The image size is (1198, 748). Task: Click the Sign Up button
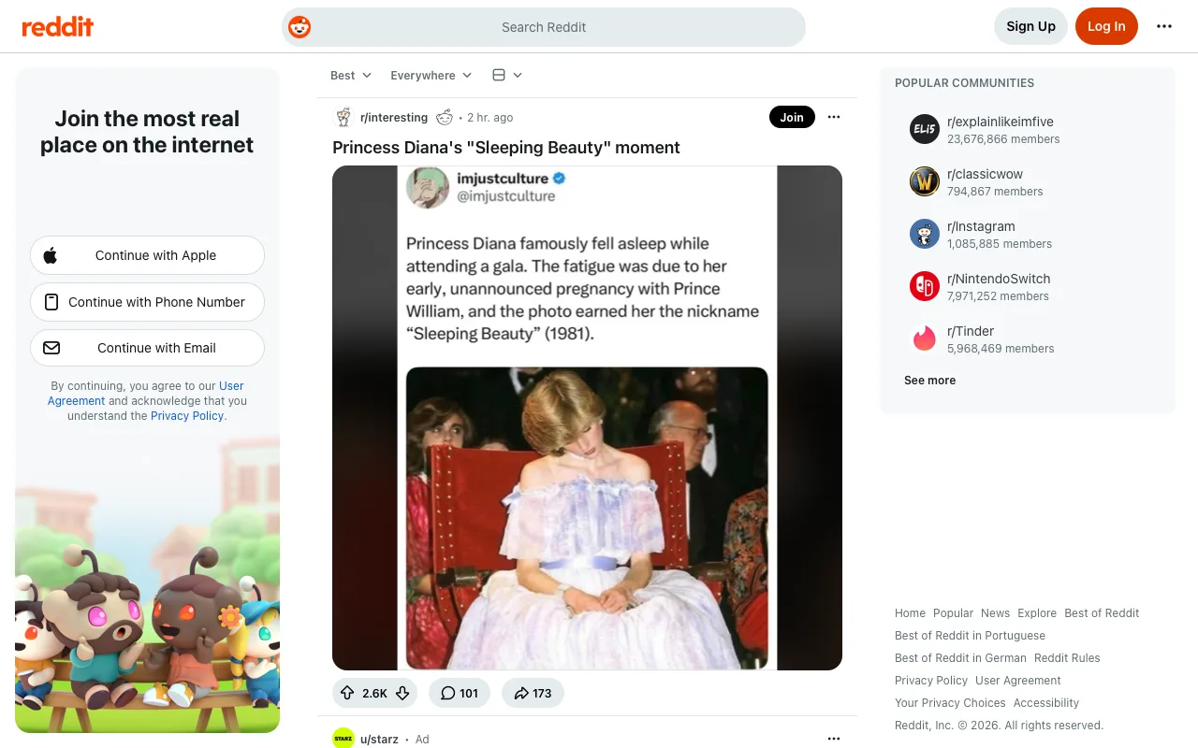pos(1030,26)
